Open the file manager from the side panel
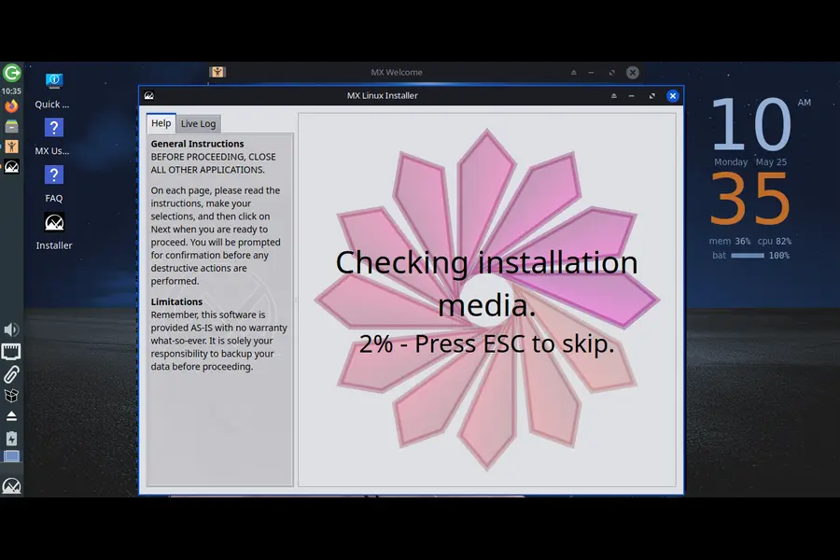This screenshot has height=560, width=840. coord(11,127)
